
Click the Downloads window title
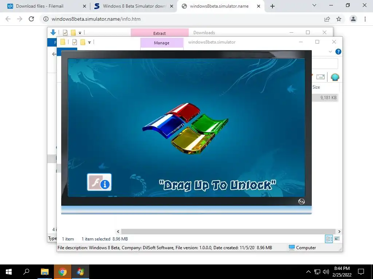tap(204, 32)
